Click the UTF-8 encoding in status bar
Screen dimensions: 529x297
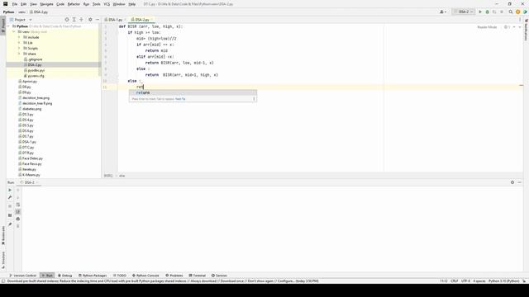[x=465, y=280]
